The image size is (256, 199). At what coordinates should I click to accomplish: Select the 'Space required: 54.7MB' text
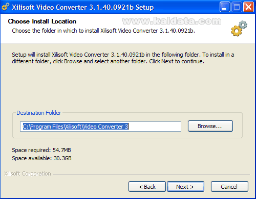pyautogui.click(x=41, y=150)
